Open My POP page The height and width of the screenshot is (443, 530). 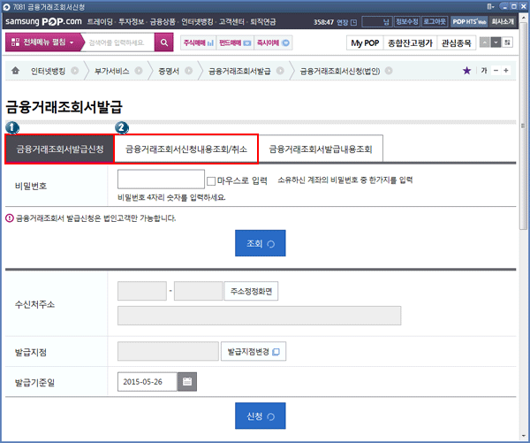click(x=365, y=43)
